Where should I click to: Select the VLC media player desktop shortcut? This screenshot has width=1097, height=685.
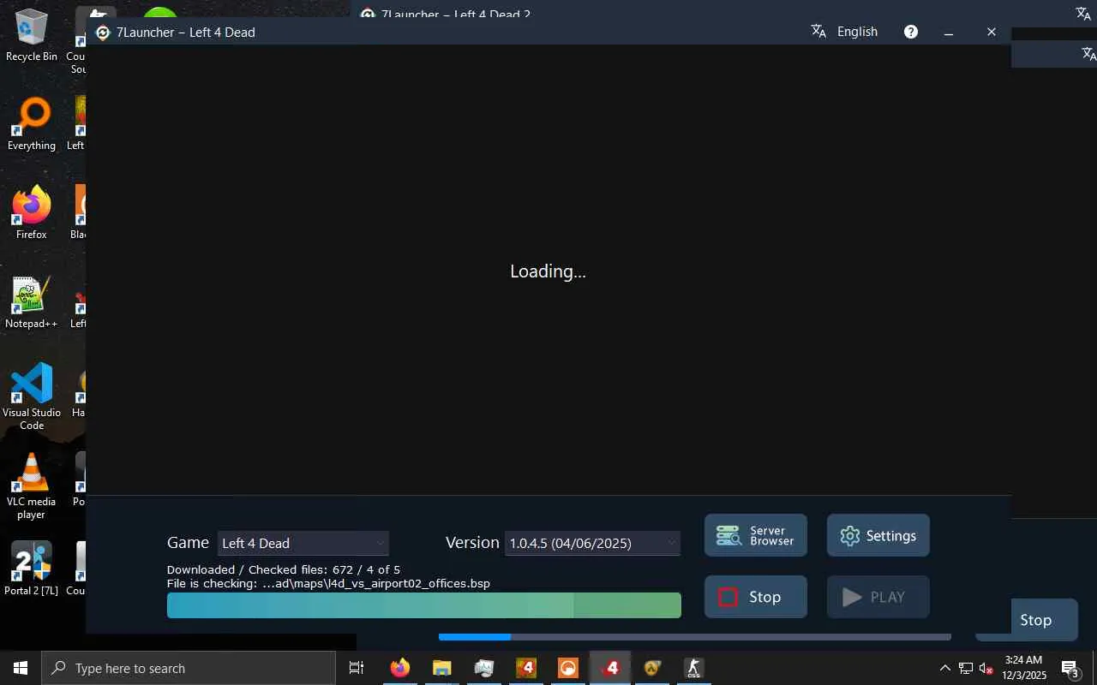[32, 485]
